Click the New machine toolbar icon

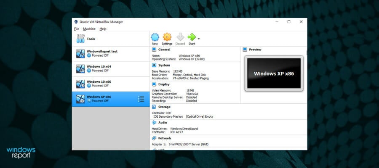(x=155, y=37)
